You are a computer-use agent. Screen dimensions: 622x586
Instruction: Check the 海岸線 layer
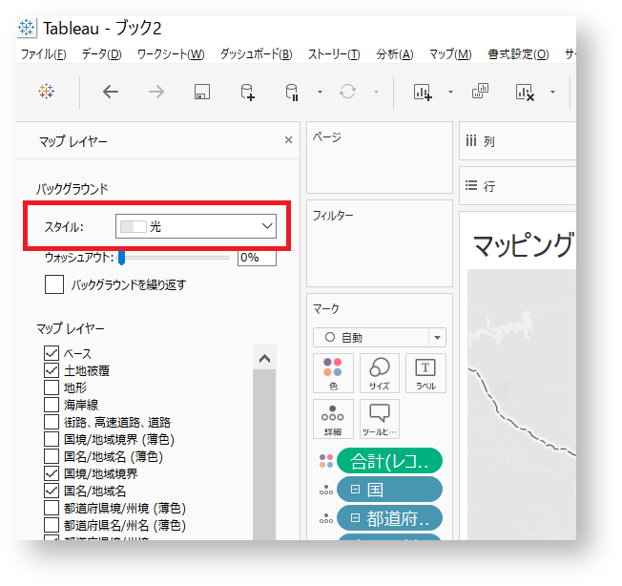tap(52, 405)
